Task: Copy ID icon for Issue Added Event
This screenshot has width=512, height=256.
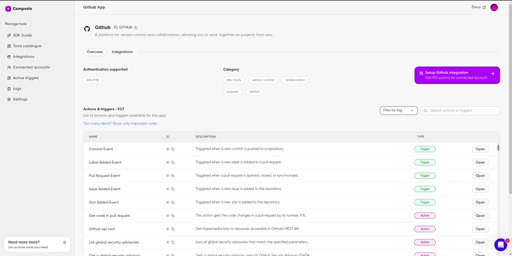Action: (173, 189)
